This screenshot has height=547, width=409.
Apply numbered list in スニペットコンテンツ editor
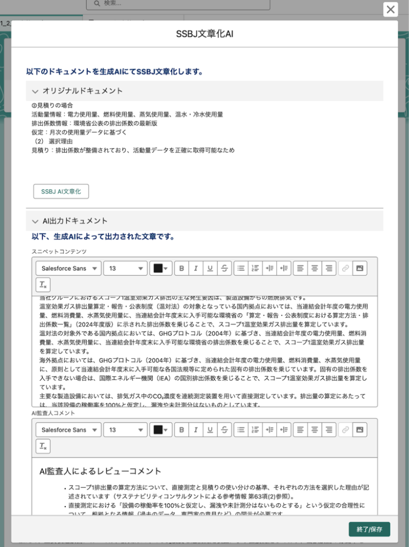click(x=256, y=268)
